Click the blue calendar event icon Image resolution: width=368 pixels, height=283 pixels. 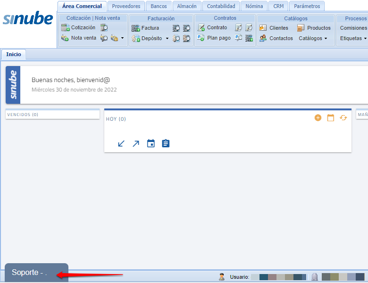pos(151,143)
